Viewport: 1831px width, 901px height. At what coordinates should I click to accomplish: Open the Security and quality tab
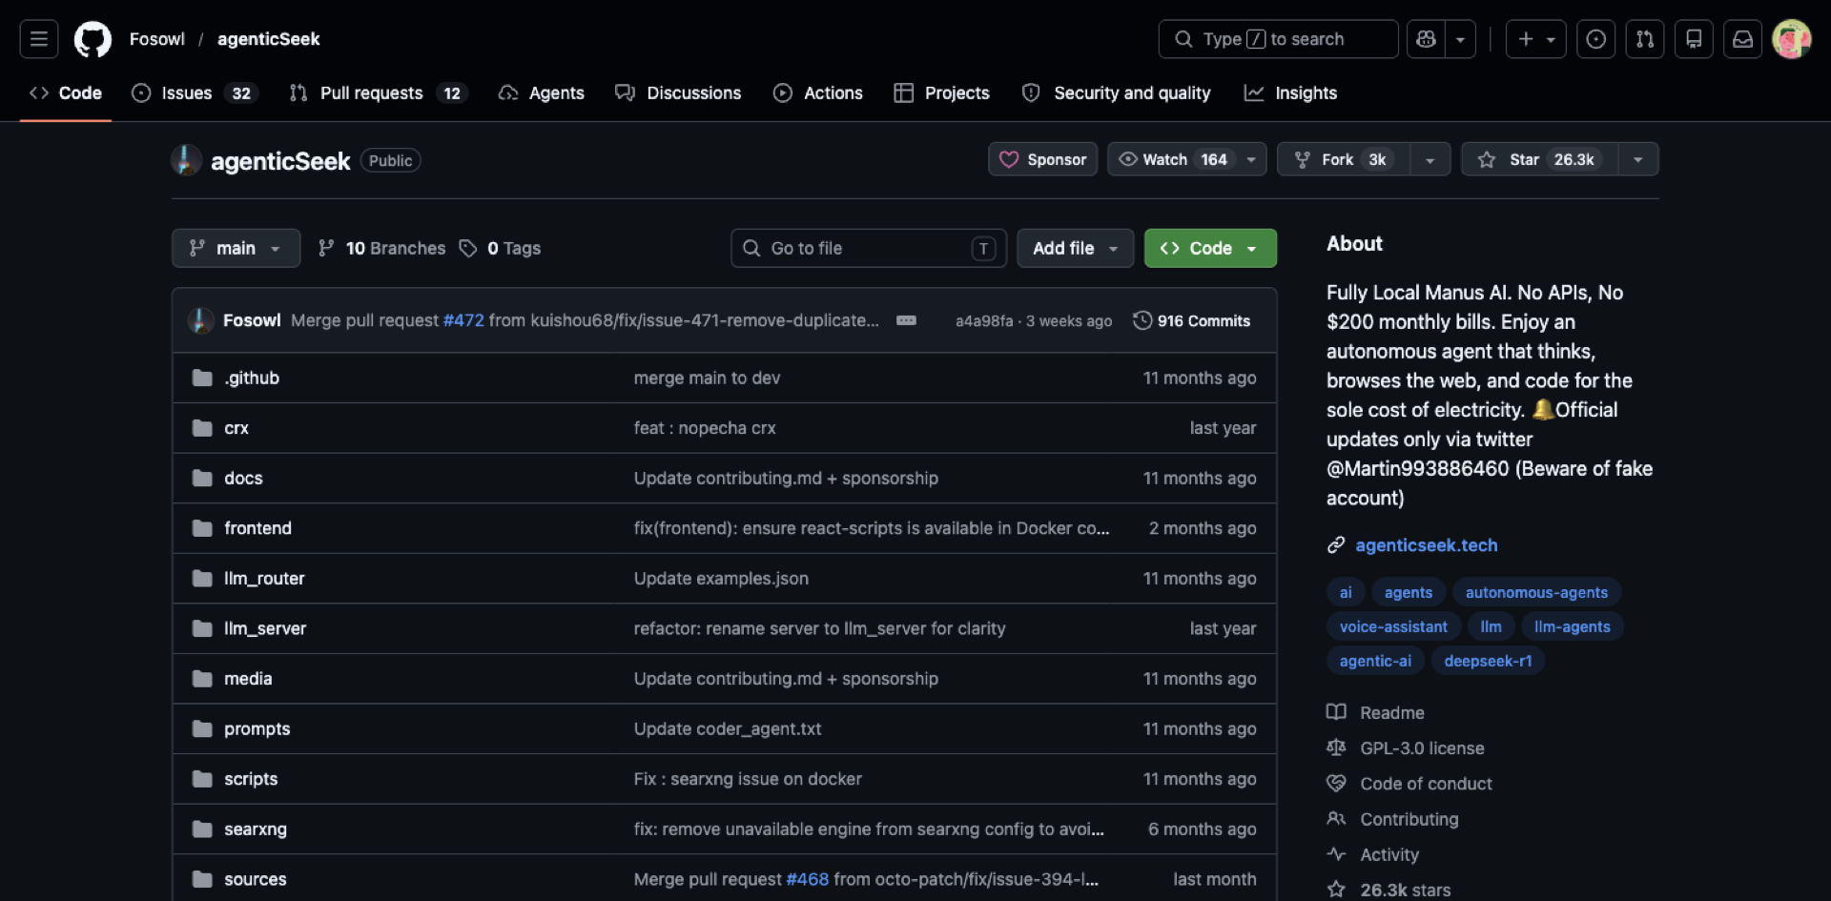click(1116, 92)
